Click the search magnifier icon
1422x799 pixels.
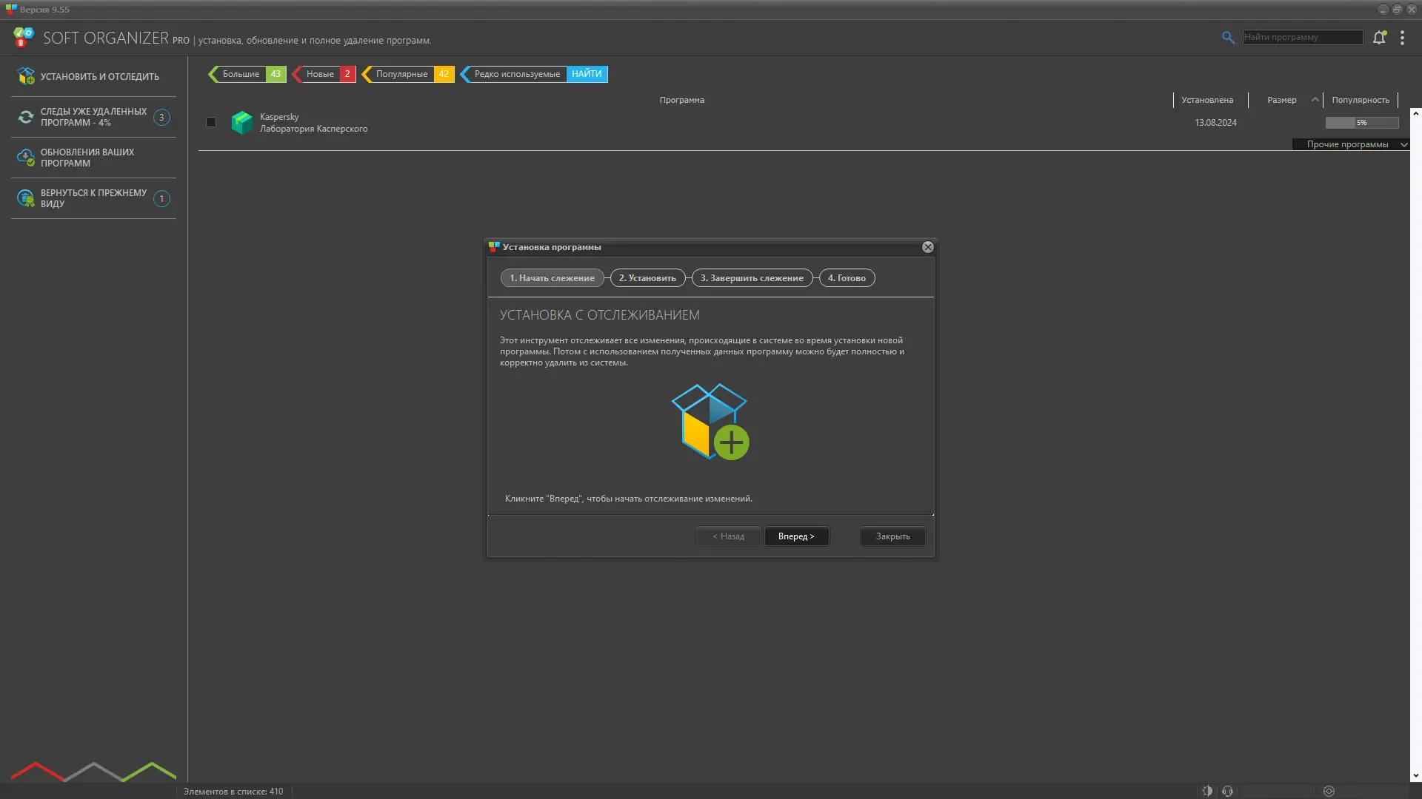pos(1228,38)
